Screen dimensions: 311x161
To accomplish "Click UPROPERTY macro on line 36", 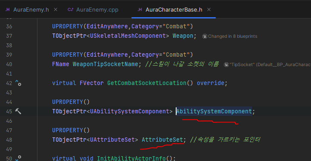I will click(68, 27).
